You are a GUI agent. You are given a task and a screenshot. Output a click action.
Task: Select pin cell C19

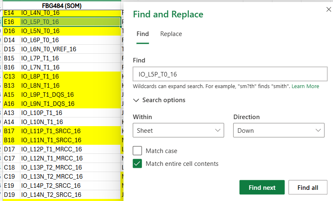click(x=11, y=177)
